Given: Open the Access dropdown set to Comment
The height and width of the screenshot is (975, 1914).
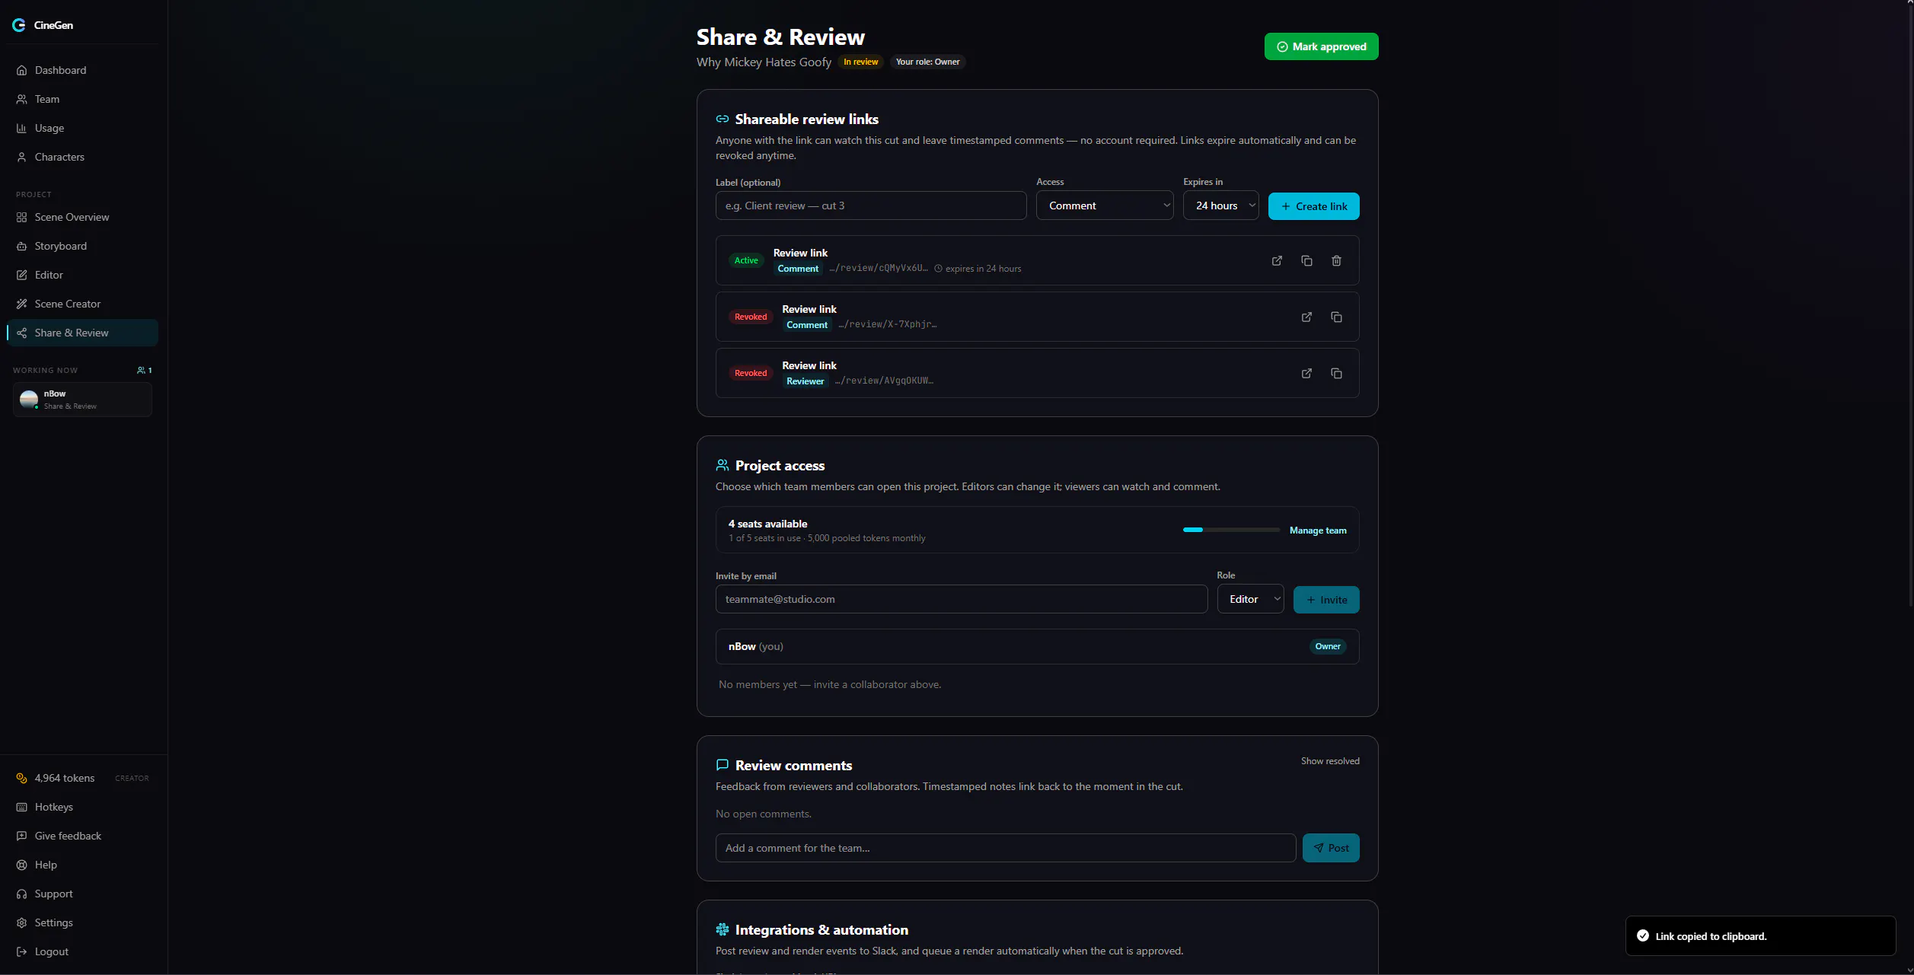Looking at the screenshot, I should [x=1105, y=206].
